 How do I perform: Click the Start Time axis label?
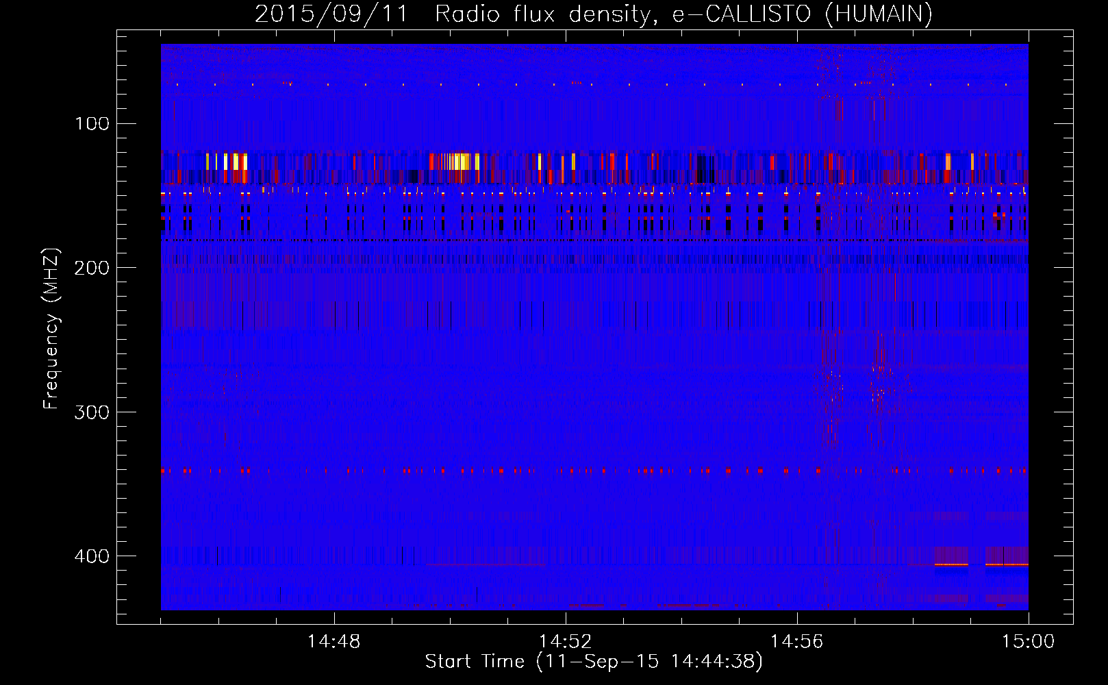[x=594, y=662]
